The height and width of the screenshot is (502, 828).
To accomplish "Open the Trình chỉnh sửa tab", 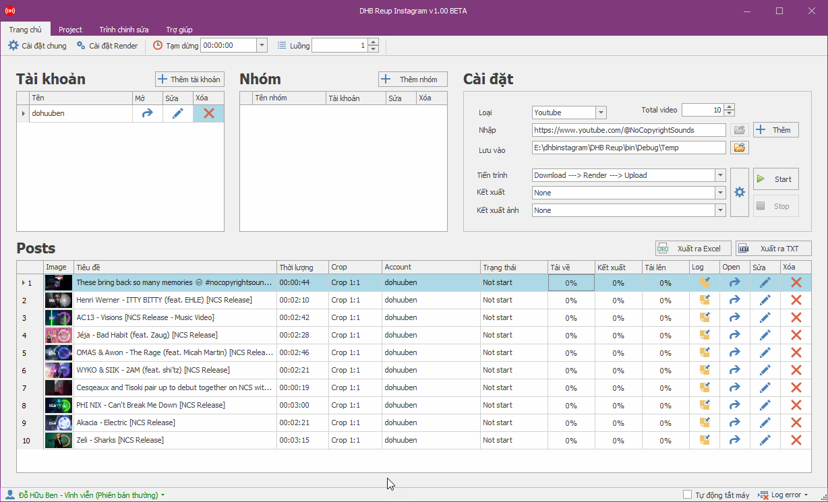I will pos(124,30).
